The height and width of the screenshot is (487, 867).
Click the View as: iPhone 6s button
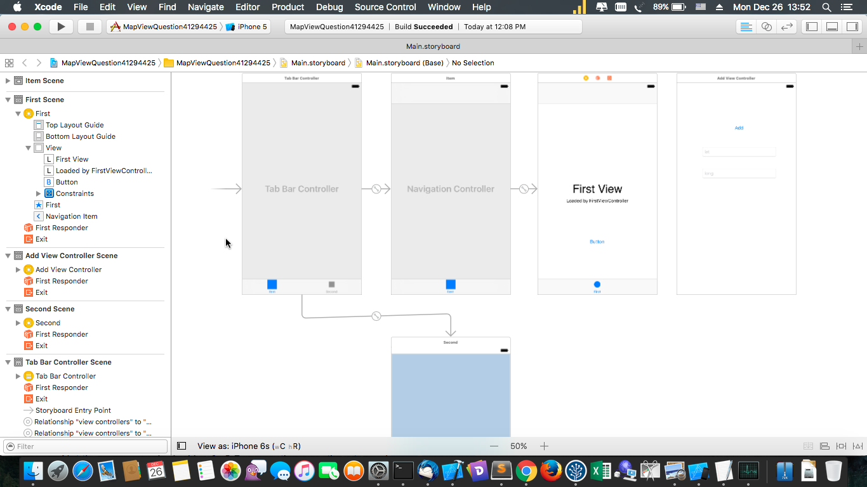pyautogui.click(x=249, y=446)
